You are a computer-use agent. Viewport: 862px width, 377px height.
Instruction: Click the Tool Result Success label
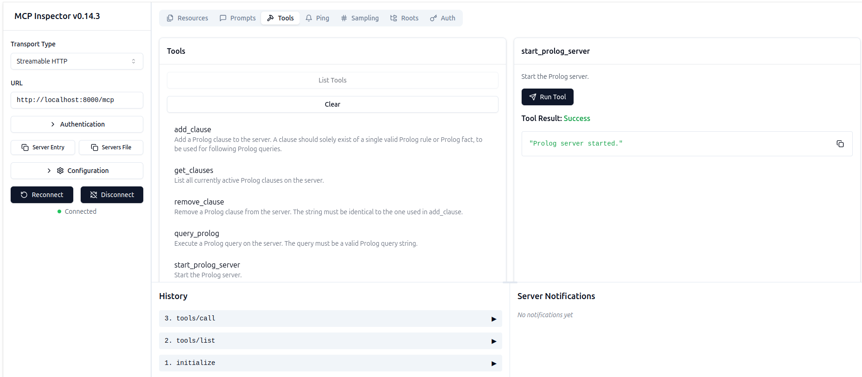click(556, 118)
